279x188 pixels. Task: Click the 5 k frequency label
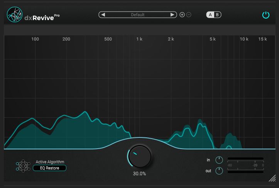[213, 39]
